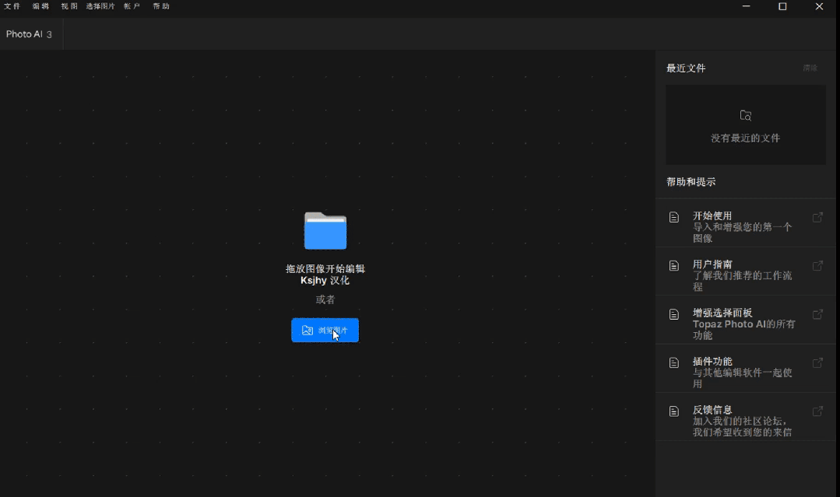The image size is (840, 497).
Task: Open the 开始使用 help article
Action: click(746, 223)
